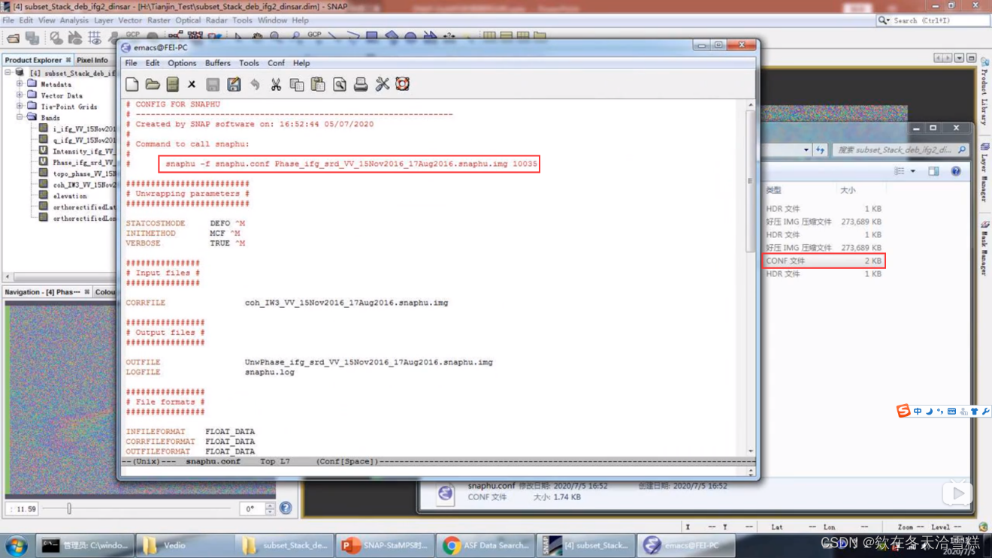Select the Product Explorer tab
992x558 pixels.
coord(37,60)
